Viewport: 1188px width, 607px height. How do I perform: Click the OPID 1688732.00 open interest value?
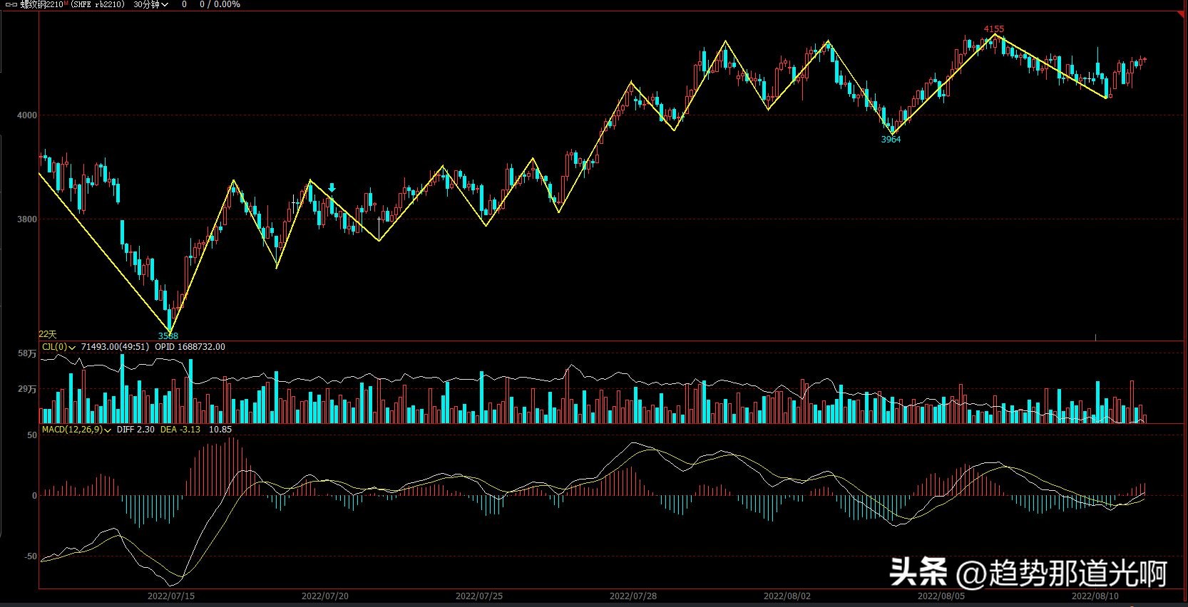190,347
